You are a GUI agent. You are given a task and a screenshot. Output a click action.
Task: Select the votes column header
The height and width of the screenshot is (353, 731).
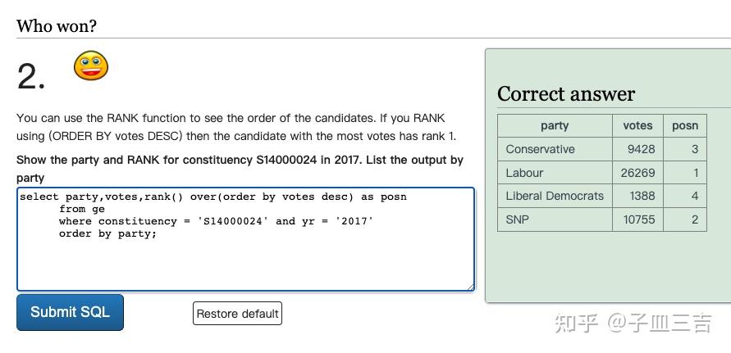pyautogui.click(x=637, y=125)
